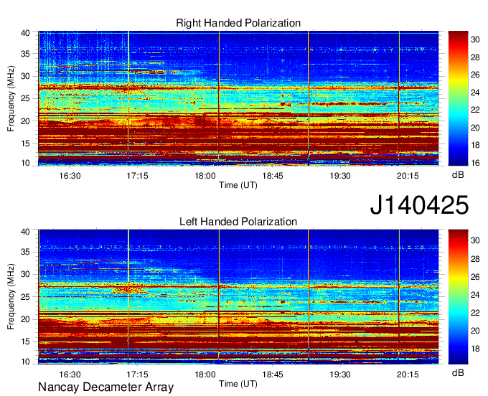Screen dimensions: 488x396
Task: Click the 17:15 tick on right-handed plot
Action: [x=137, y=176]
